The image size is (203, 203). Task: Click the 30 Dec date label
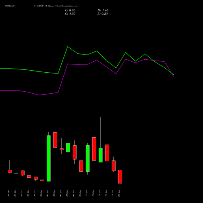point(28,193)
